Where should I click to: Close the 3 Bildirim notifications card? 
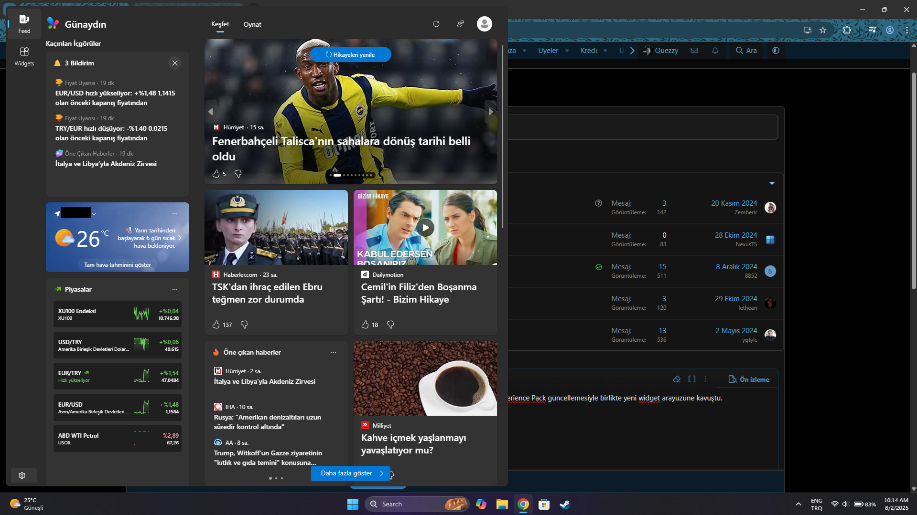tap(175, 63)
